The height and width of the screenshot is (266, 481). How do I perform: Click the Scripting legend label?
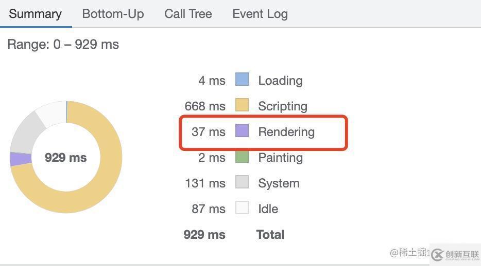tap(283, 106)
